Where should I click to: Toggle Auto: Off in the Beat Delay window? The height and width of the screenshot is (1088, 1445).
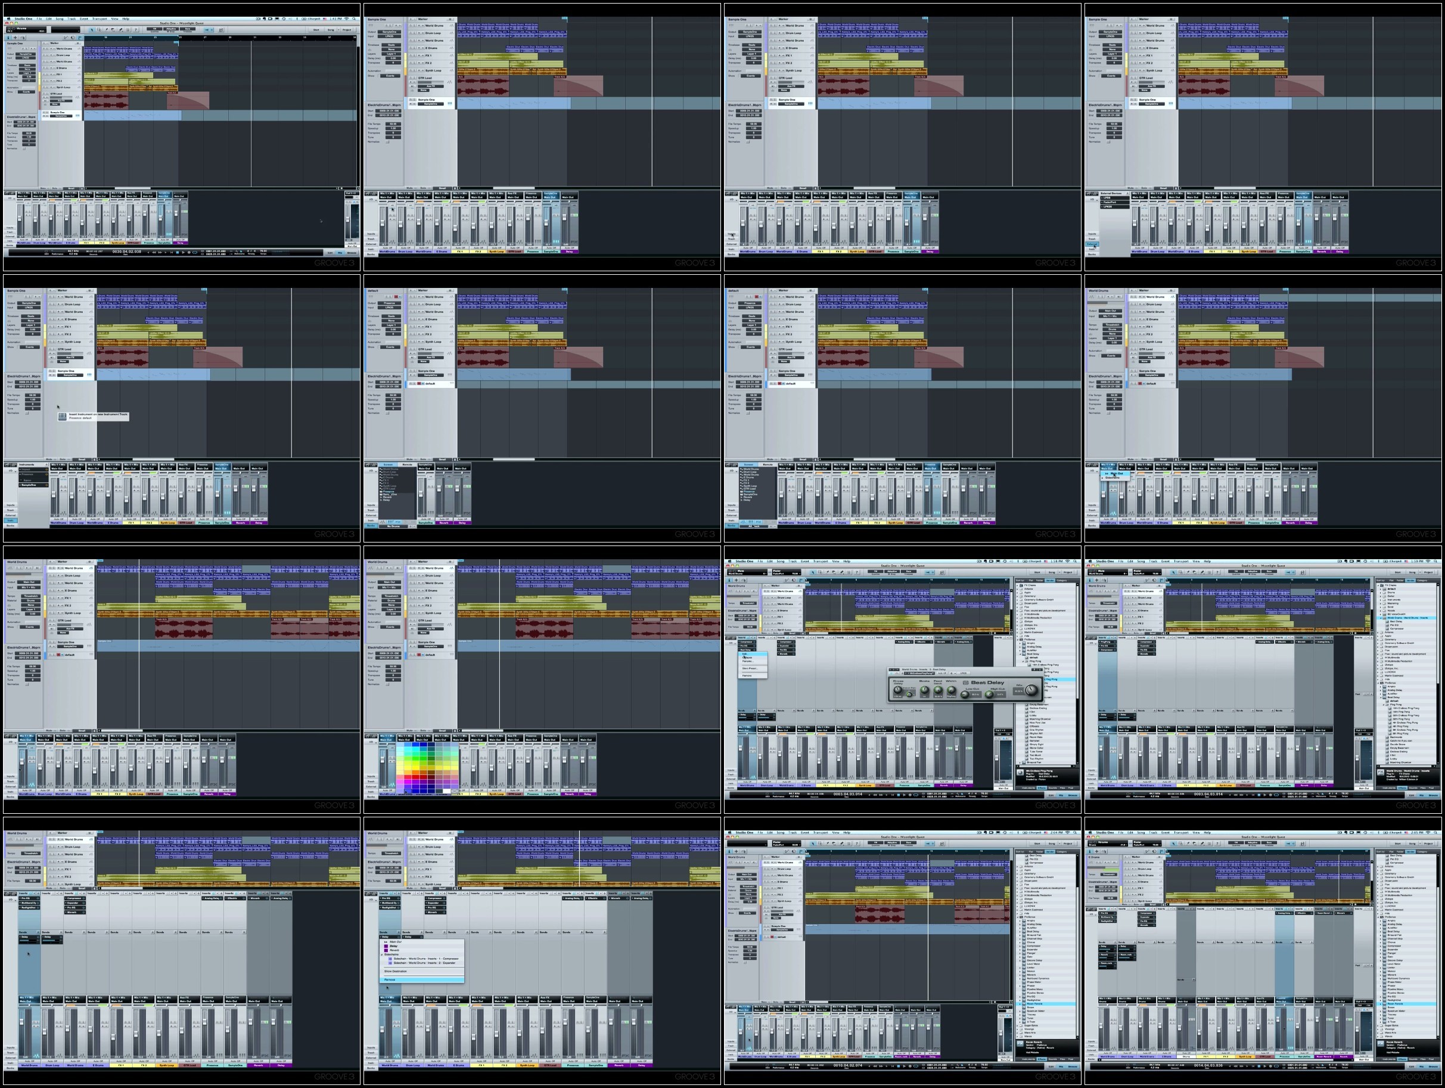pyautogui.click(x=943, y=674)
